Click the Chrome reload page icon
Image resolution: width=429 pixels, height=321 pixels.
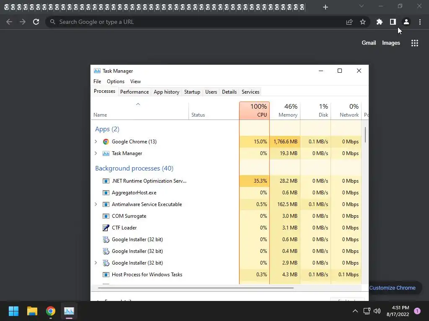tap(36, 22)
